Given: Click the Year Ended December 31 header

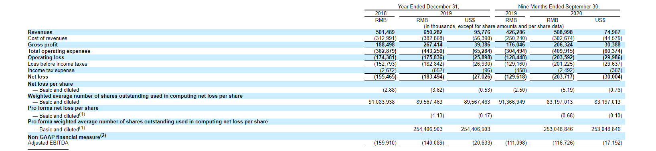Looking at the screenshot, I should point(428,7).
